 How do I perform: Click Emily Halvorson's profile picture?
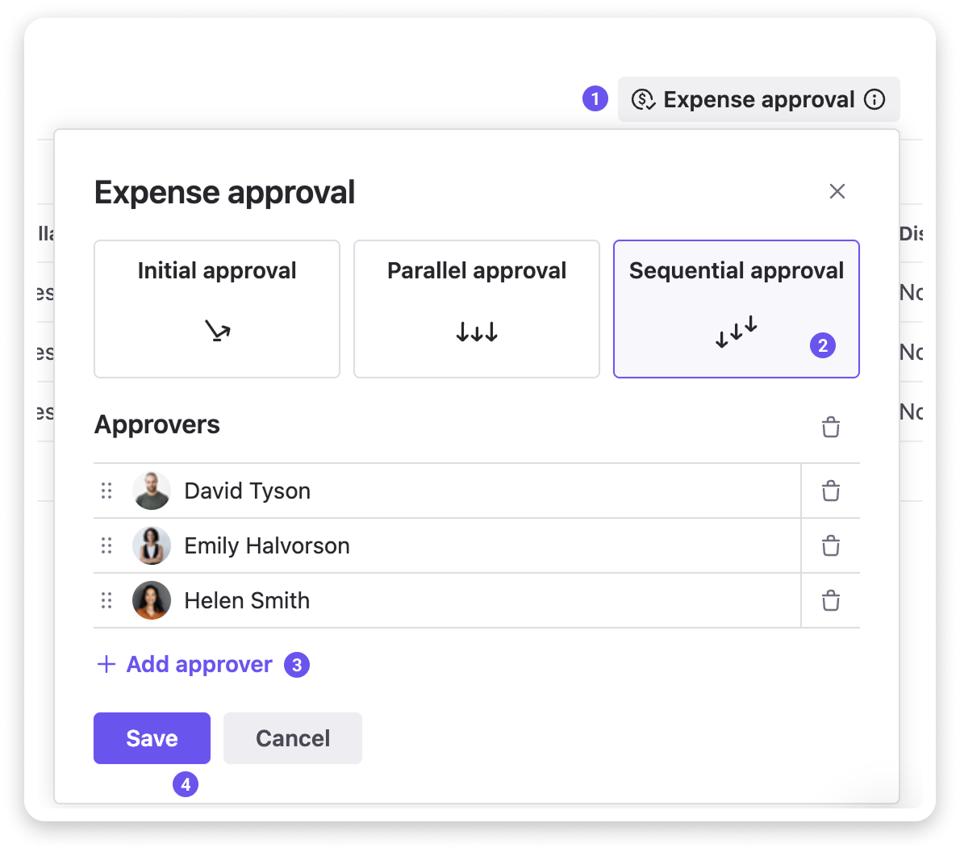point(152,545)
